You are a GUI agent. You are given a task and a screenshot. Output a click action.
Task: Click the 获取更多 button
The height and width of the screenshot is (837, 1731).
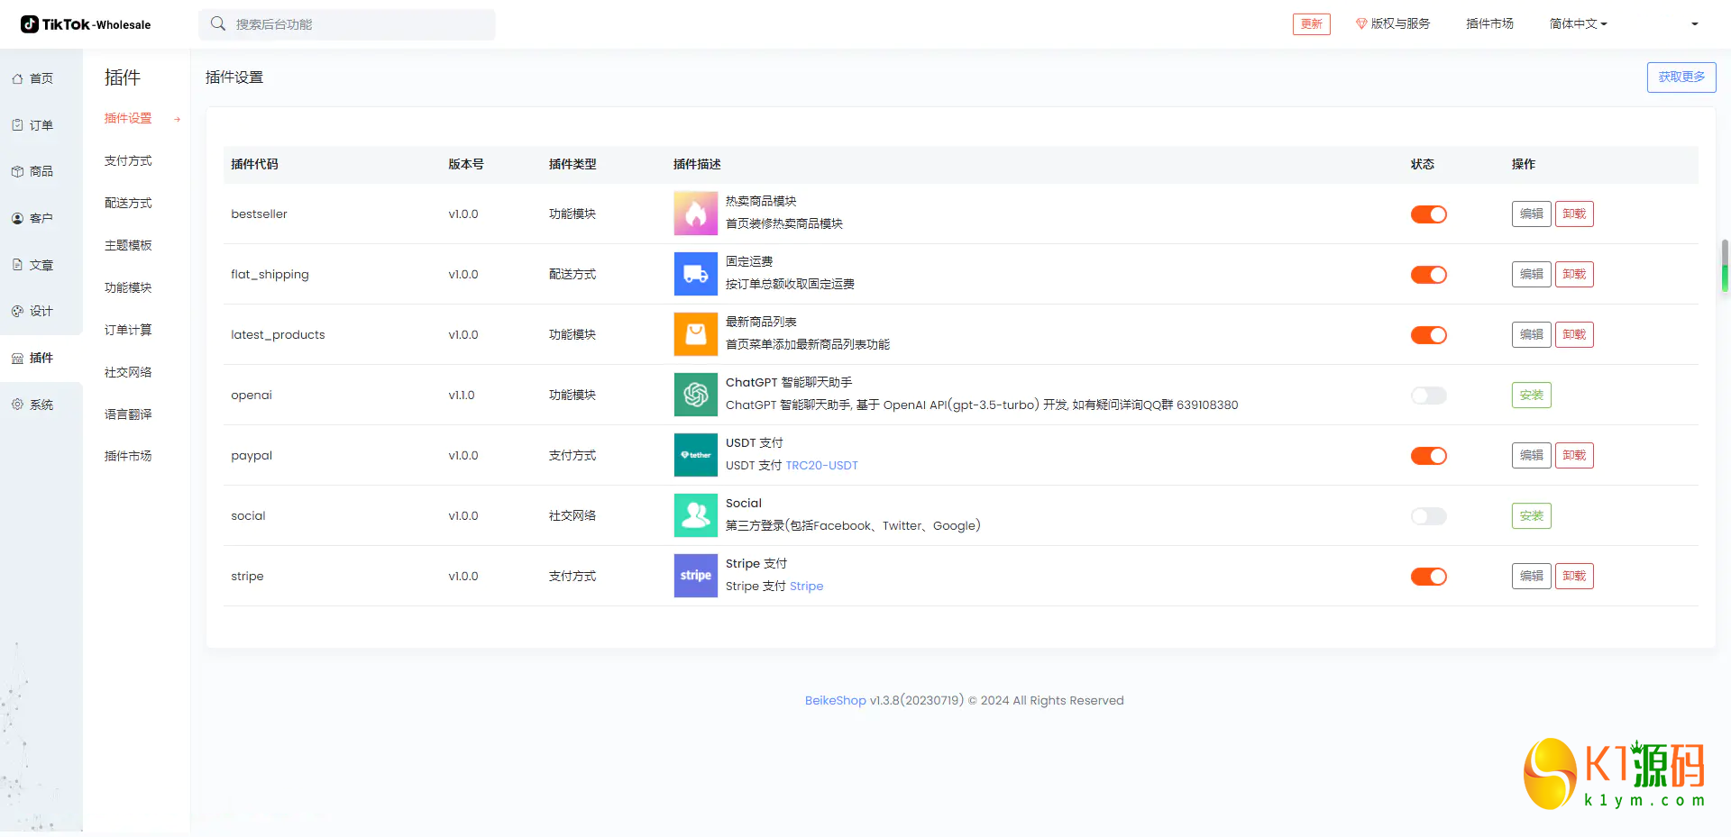click(1681, 77)
